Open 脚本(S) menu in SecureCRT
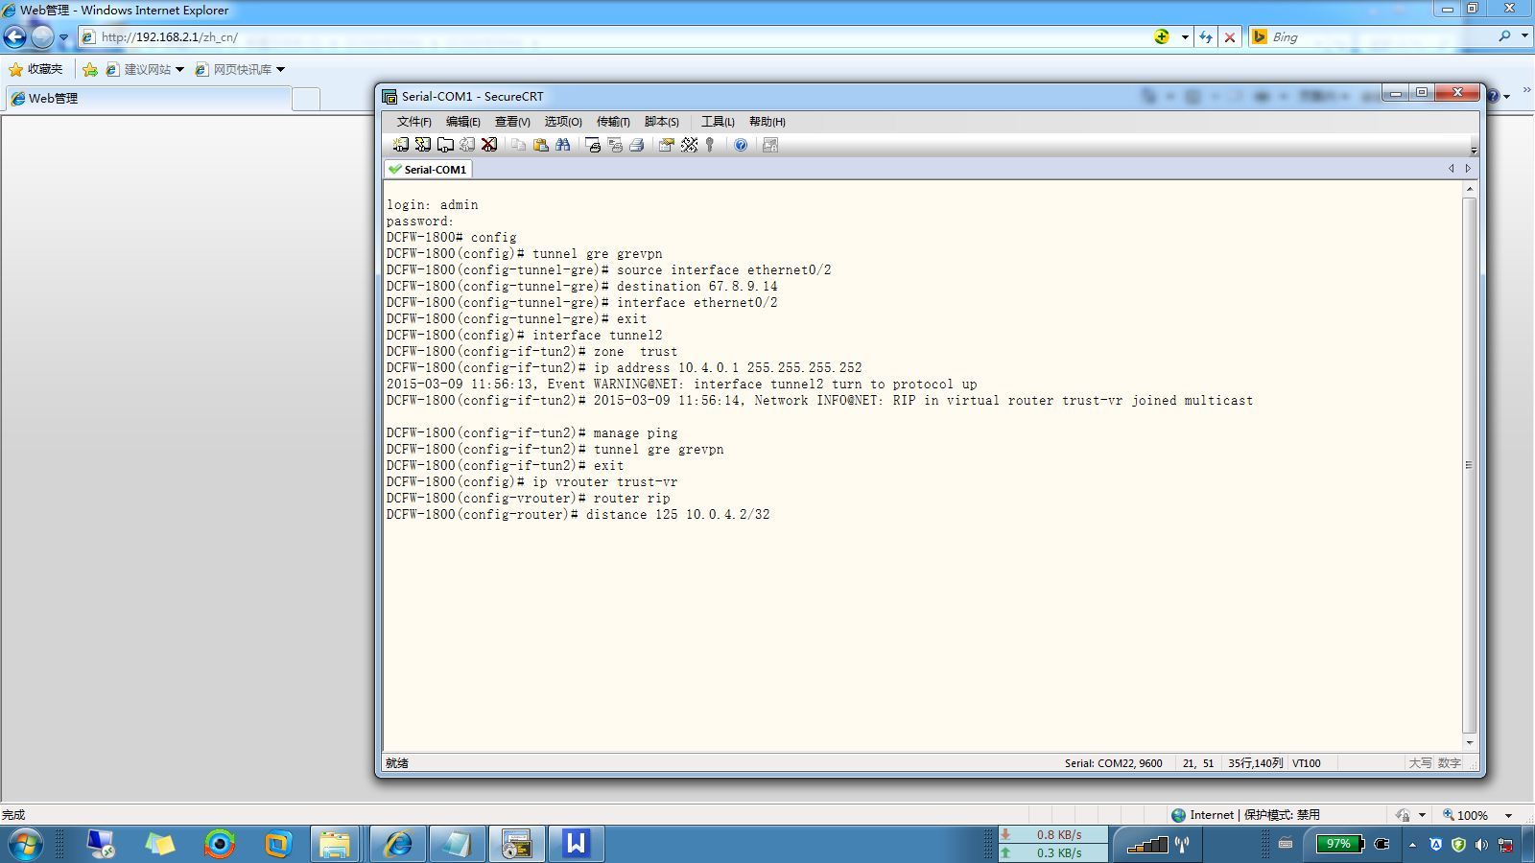Screen dimensions: 1535x863 pos(662,122)
